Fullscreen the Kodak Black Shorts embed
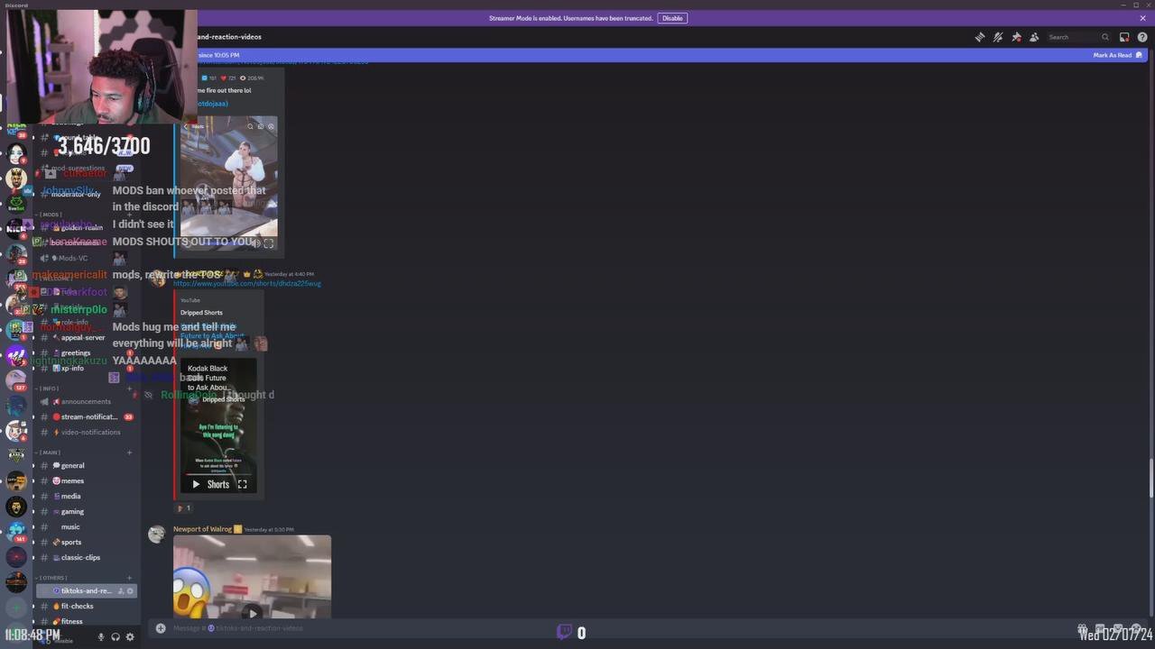The width and height of the screenshot is (1155, 649). click(x=242, y=484)
